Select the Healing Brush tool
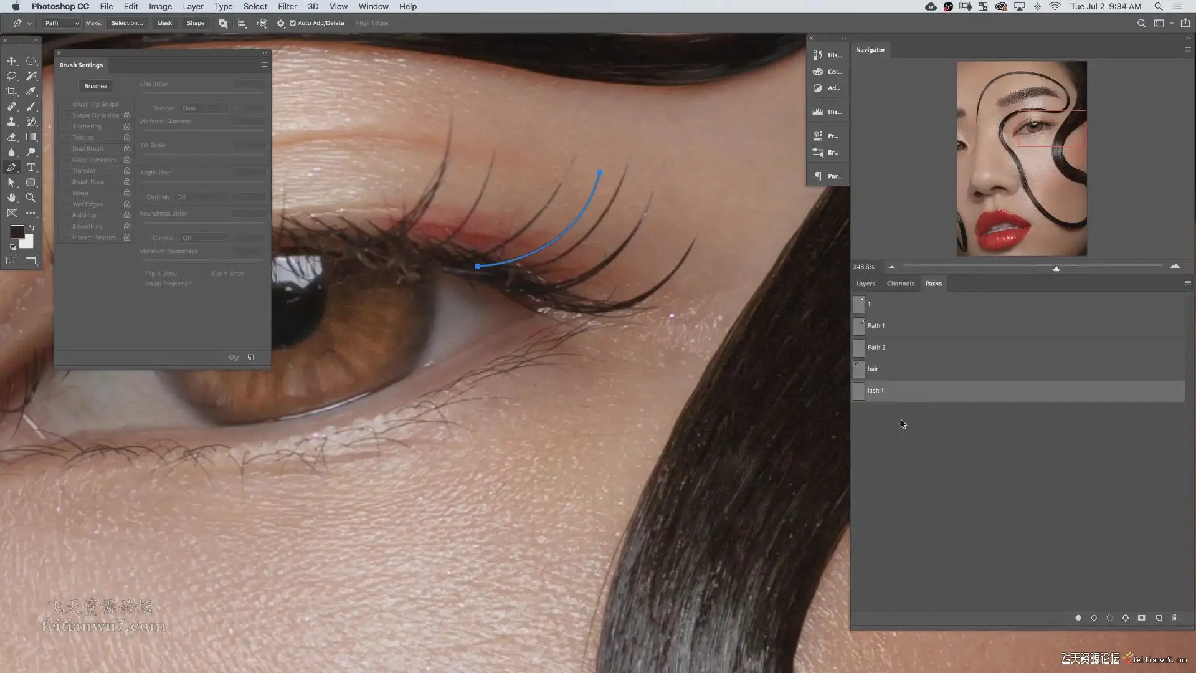1196x673 pixels. [x=11, y=107]
